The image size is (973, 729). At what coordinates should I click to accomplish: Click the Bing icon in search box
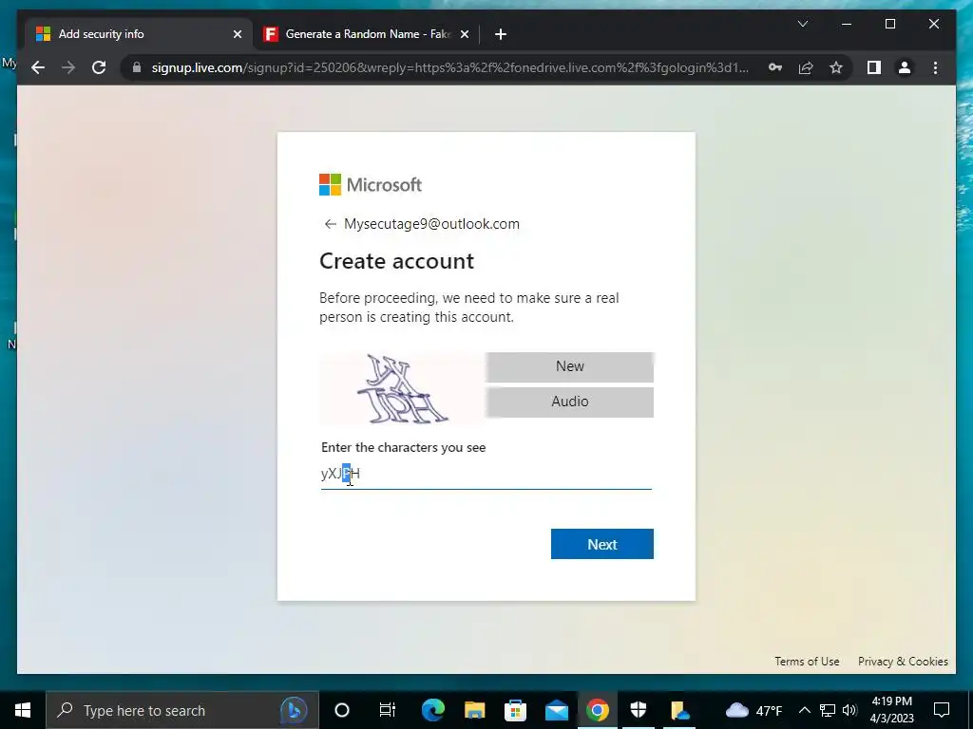click(x=295, y=710)
